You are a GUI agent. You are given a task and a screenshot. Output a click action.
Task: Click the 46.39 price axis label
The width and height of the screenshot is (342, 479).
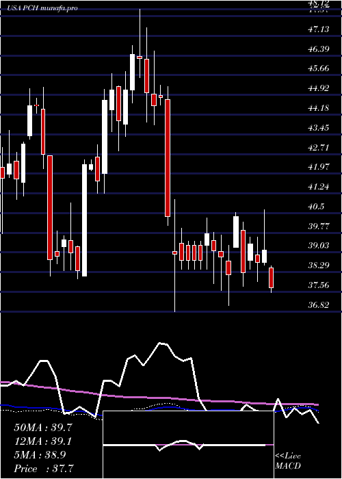pos(319,49)
